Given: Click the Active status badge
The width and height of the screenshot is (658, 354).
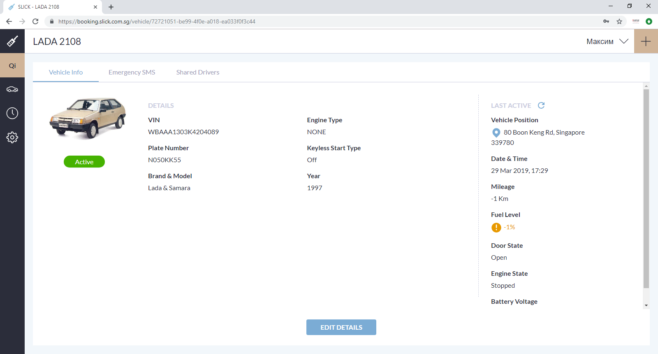Looking at the screenshot, I should [84, 162].
